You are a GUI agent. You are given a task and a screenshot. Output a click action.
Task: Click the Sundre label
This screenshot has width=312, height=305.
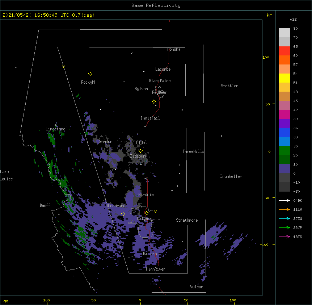point(106,142)
